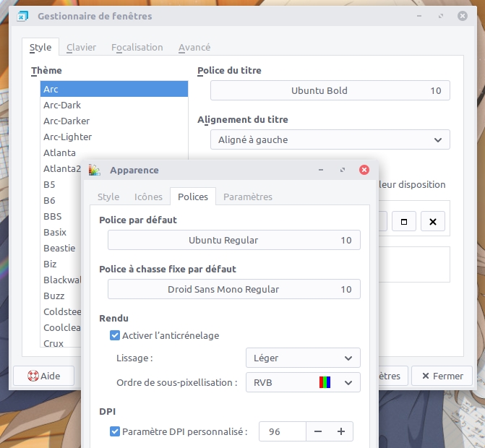Open the Icônes tab in Apparence
The height and width of the screenshot is (448, 485).
(x=148, y=197)
